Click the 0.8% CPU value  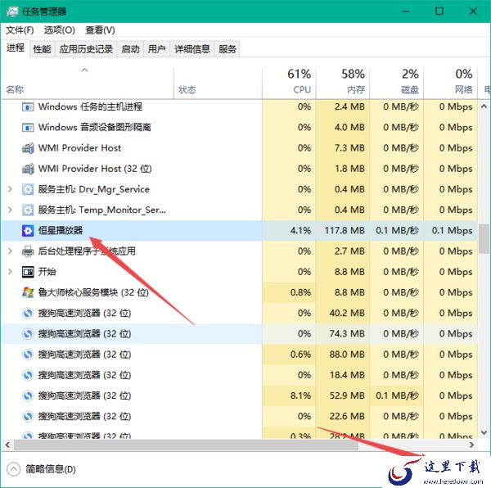click(300, 292)
